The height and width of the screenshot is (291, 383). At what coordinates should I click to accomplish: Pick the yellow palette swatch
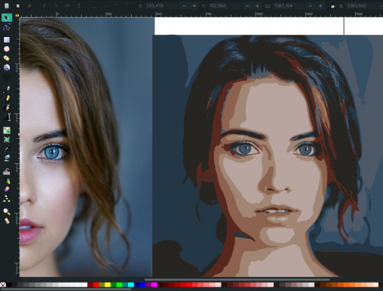click(x=107, y=285)
